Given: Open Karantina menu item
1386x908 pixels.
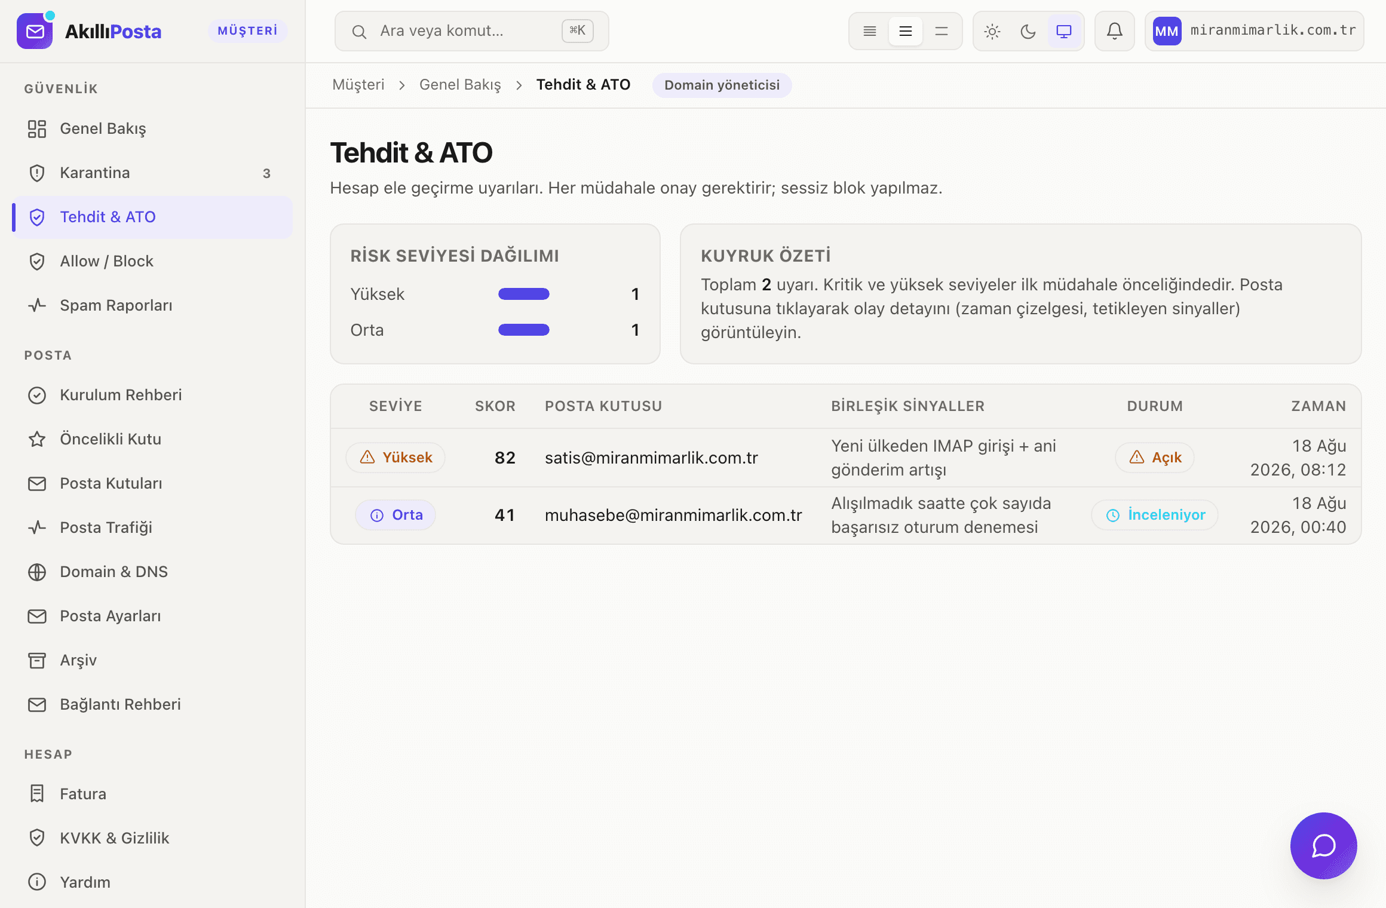Looking at the screenshot, I should [152, 173].
